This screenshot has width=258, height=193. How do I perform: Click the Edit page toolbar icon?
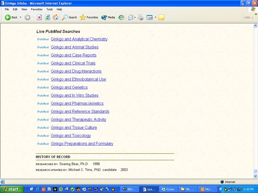[x=149, y=17]
